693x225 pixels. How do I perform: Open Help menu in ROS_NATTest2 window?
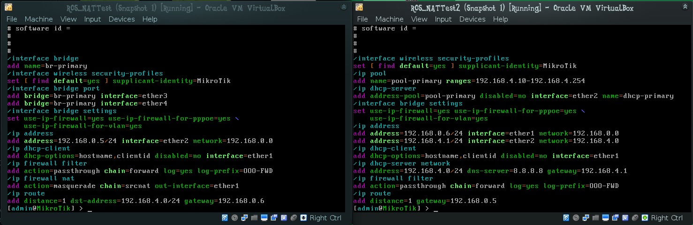(500, 19)
